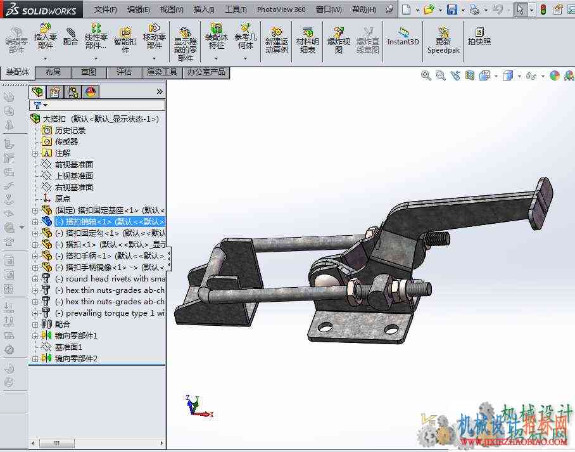Screen dimensions: 575x452
Task: Open the PhotoView 360 menu
Action: [281, 10]
